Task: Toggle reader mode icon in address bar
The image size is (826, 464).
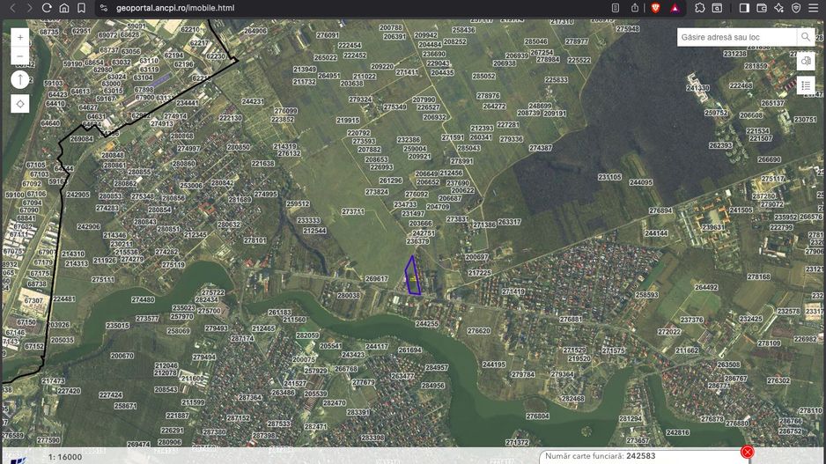Action: pyautogui.click(x=615, y=8)
